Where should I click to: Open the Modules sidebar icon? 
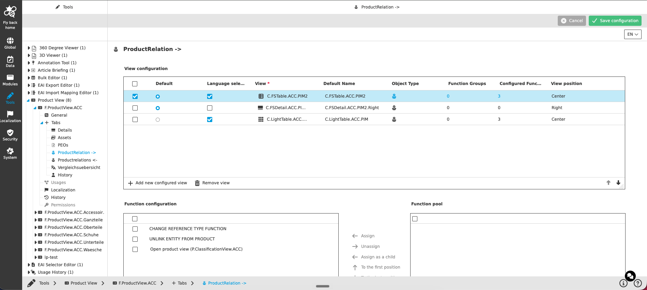[x=10, y=78]
